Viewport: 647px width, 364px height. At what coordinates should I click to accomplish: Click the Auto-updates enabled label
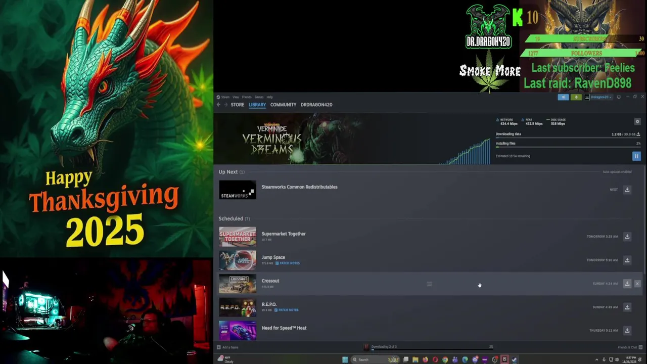pyautogui.click(x=617, y=172)
